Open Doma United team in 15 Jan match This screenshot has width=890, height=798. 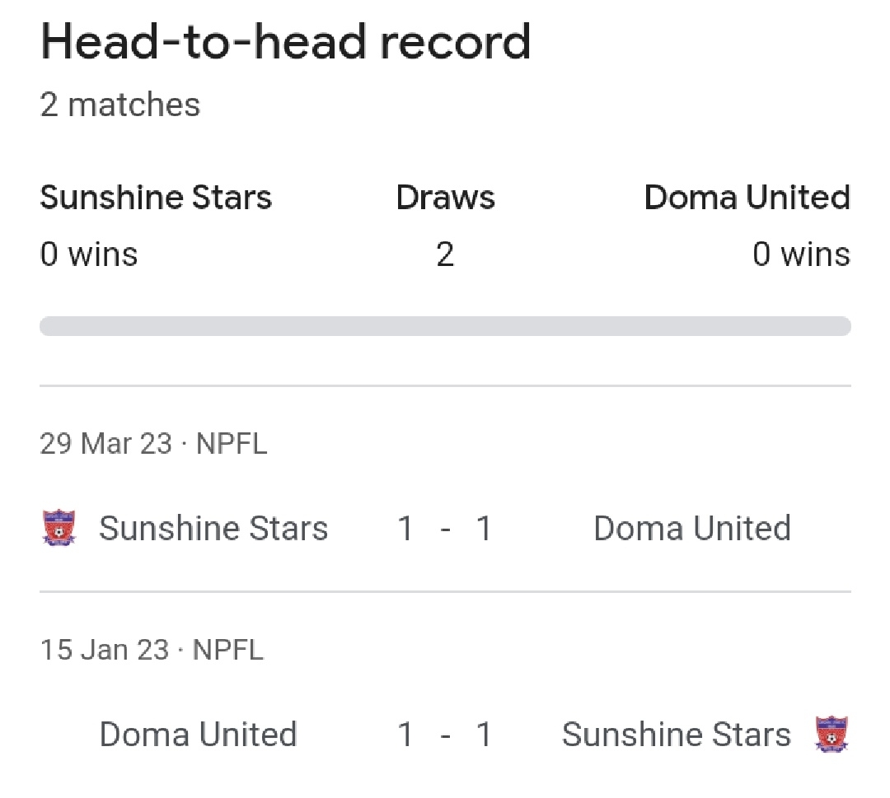pos(198,734)
